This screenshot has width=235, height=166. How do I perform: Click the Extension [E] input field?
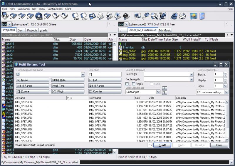[x=105, y=74]
